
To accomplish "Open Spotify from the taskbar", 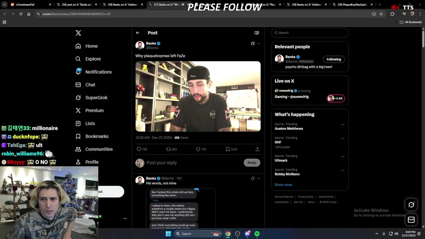I will tap(257, 234).
